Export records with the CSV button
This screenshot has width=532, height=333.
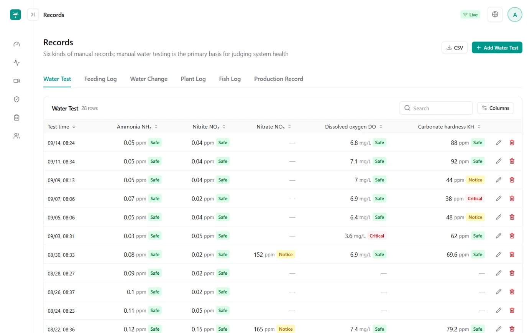[455, 48]
